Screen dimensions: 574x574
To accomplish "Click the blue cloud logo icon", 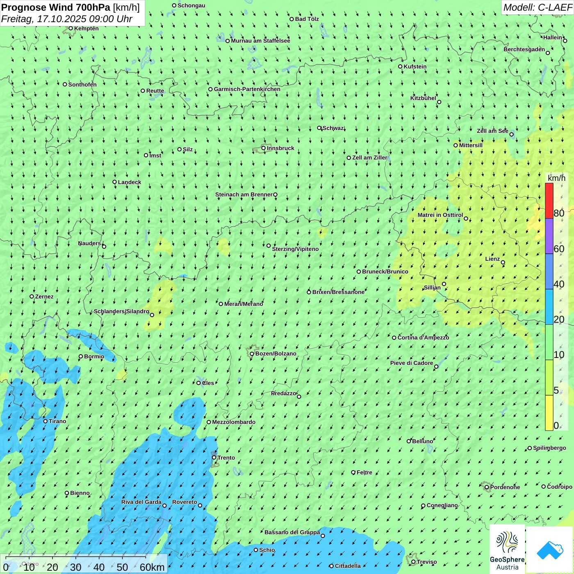I will (x=550, y=550).
